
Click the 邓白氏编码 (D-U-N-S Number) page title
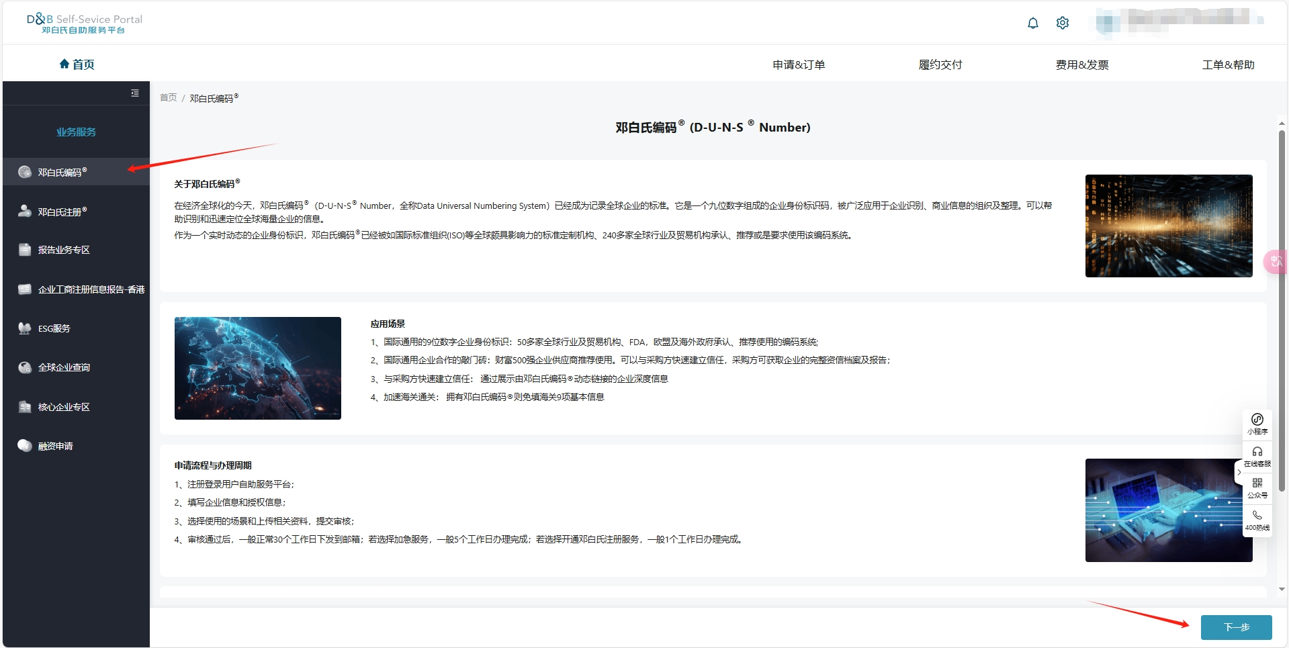[713, 127]
